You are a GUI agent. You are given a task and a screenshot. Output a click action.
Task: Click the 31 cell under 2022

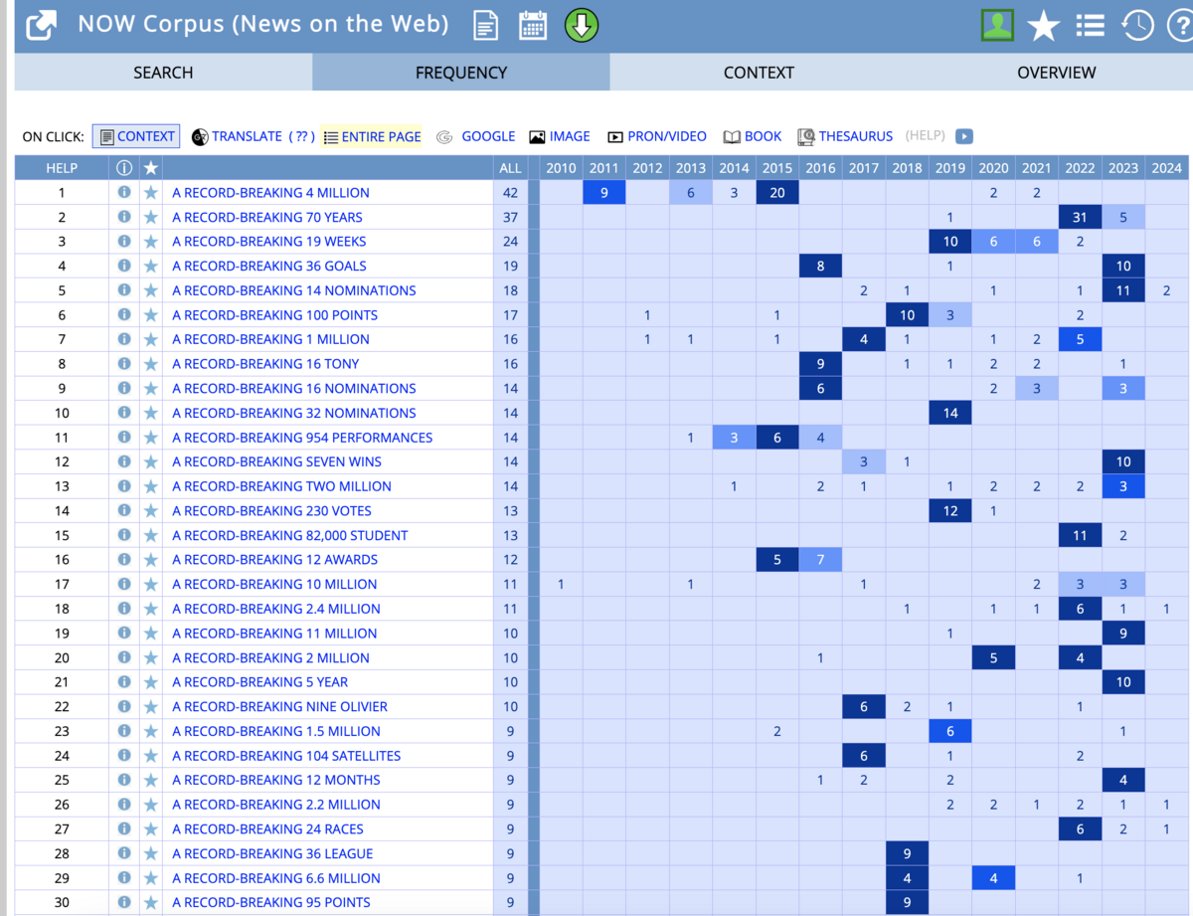tap(1080, 217)
